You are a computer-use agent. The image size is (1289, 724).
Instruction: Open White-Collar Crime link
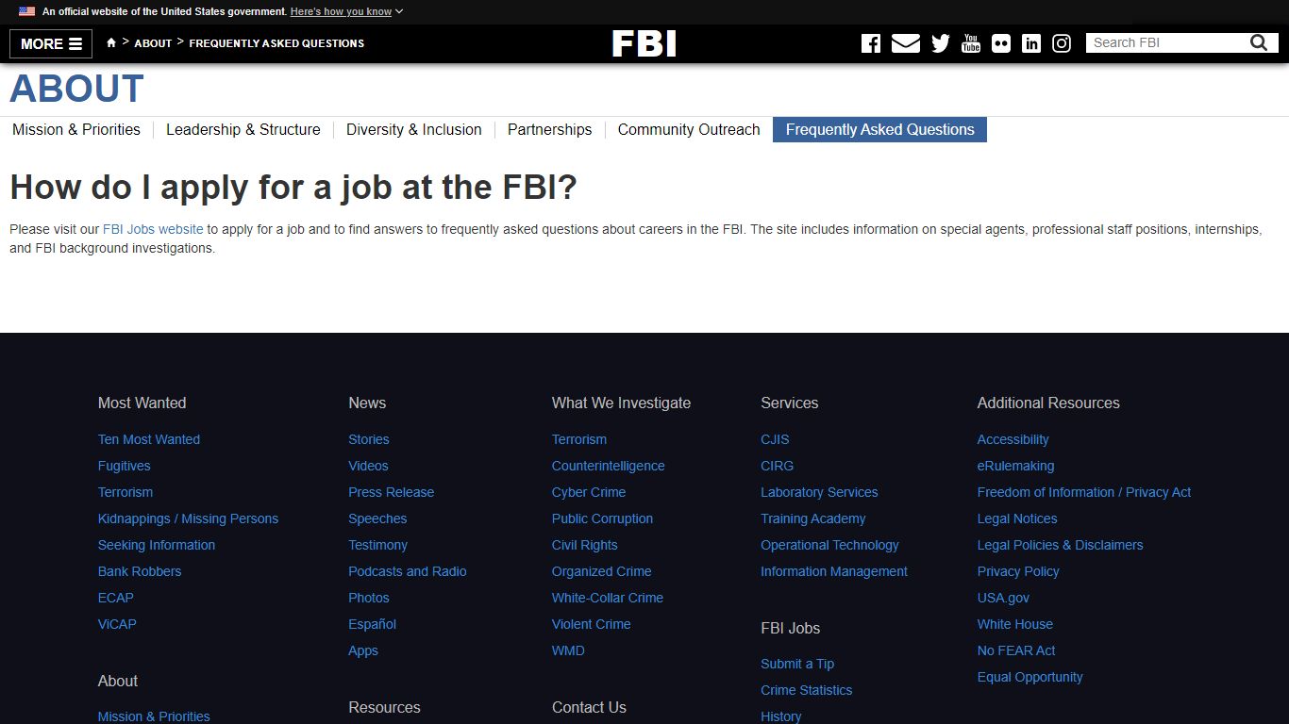click(x=608, y=598)
